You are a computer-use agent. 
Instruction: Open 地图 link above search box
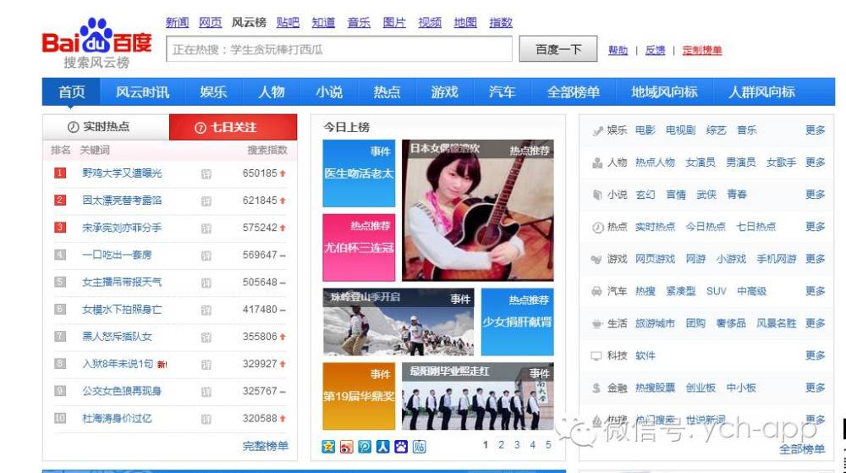465,22
